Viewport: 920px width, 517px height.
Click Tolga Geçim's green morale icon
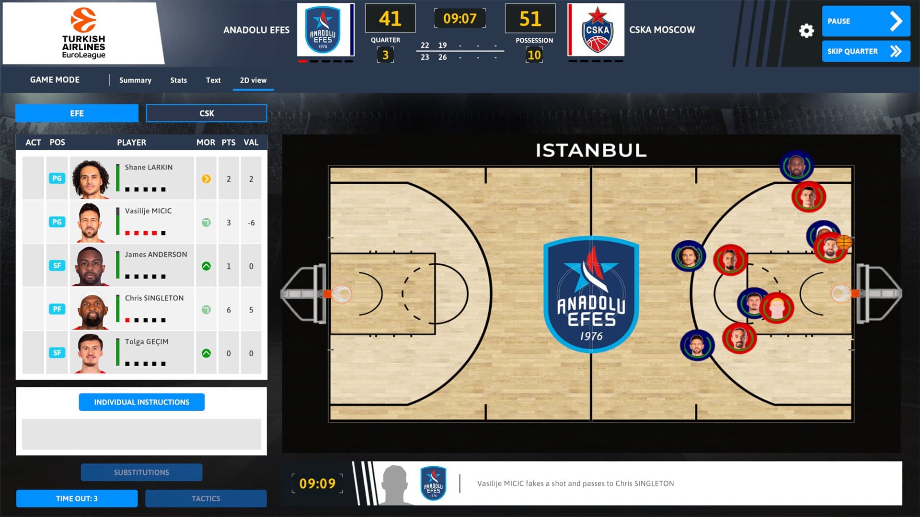(206, 353)
